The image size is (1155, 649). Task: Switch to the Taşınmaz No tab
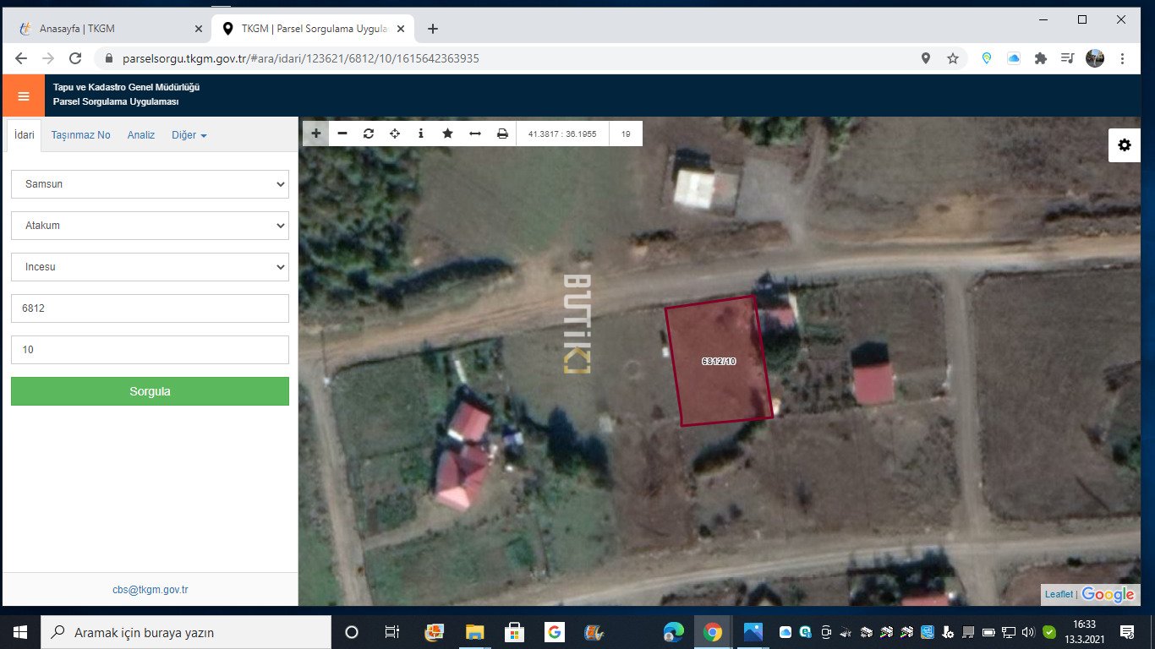(x=80, y=135)
